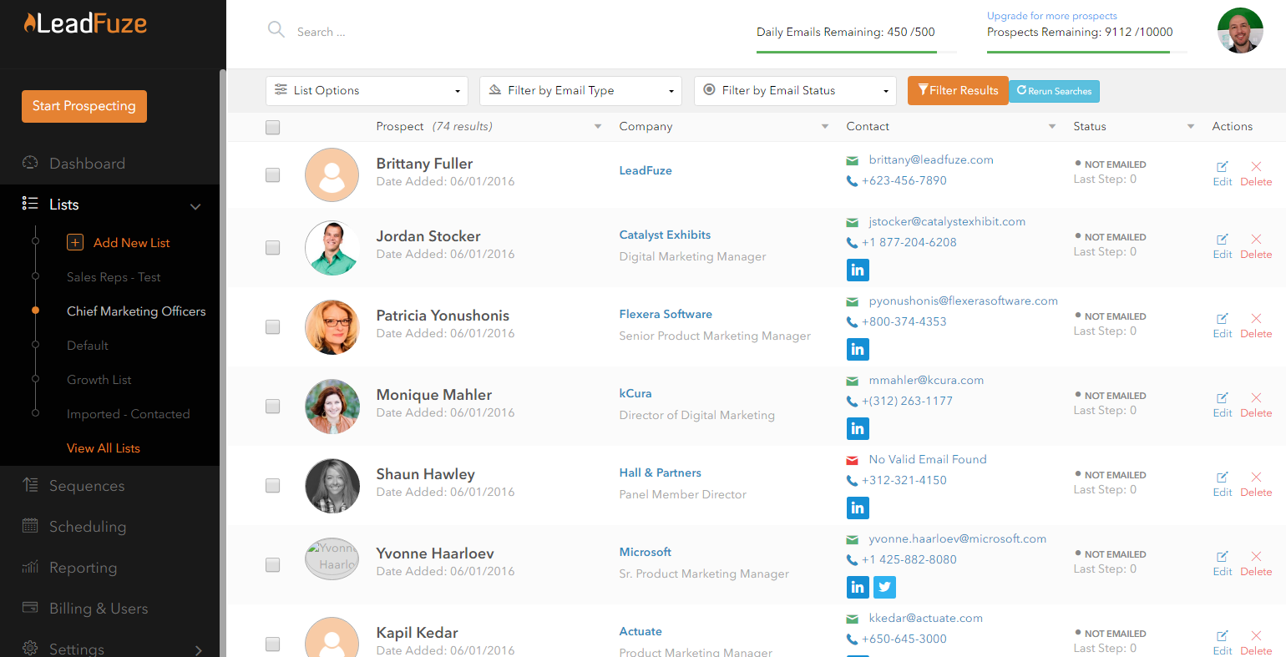
Task: Click the Daily Emails Remaining progress bar
Action: [857, 52]
